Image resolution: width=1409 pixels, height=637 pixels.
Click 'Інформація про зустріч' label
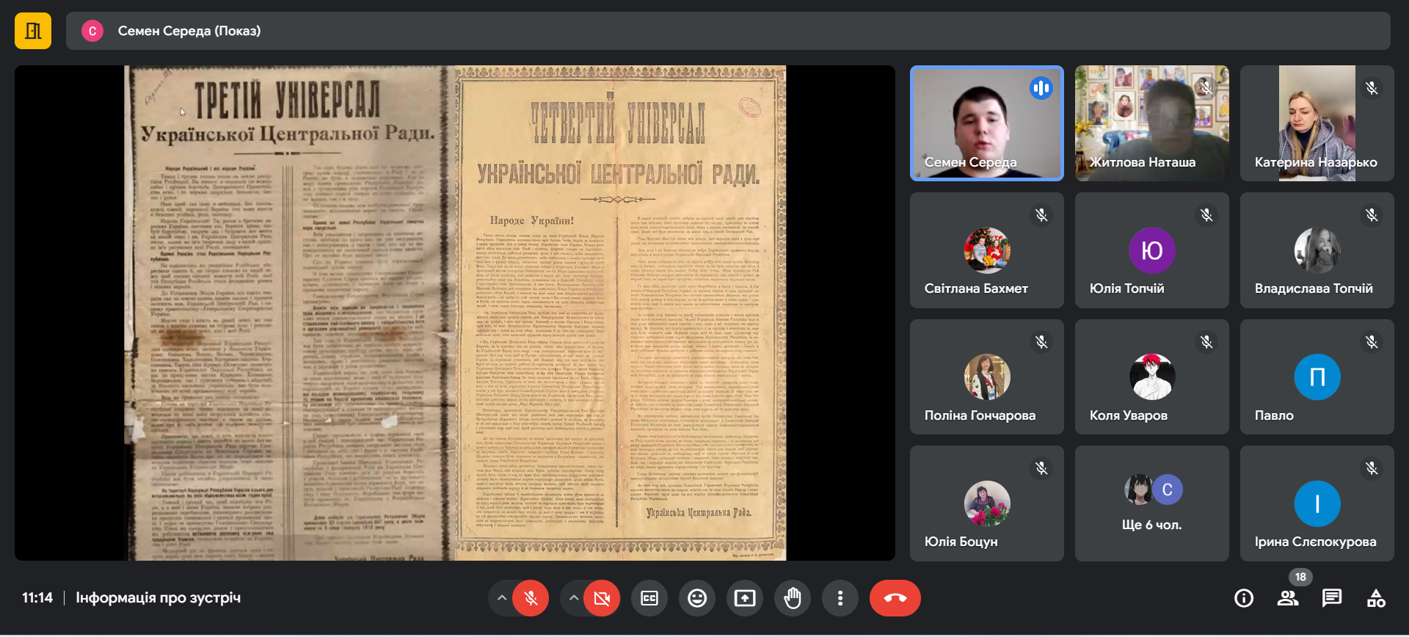click(x=158, y=598)
